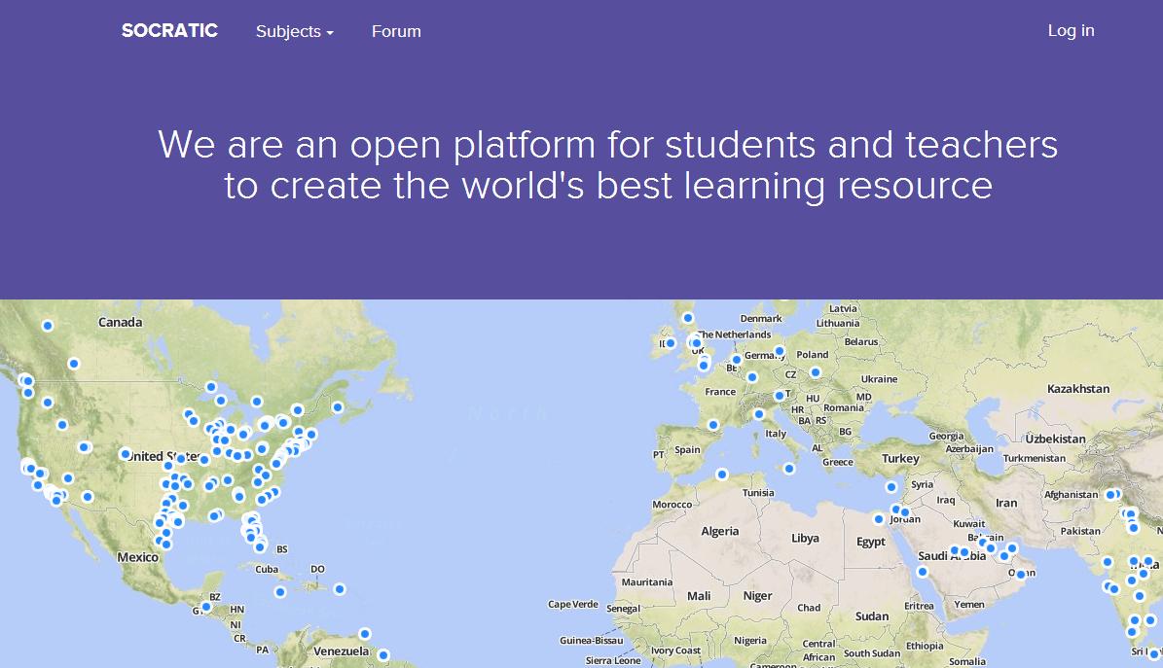Select the map marker in Spain
Image resolution: width=1163 pixels, height=668 pixels.
[713, 425]
